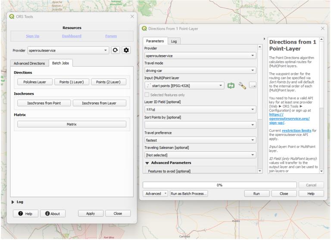Open the Forum link
The width and height of the screenshot is (331, 240).
[111, 36]
